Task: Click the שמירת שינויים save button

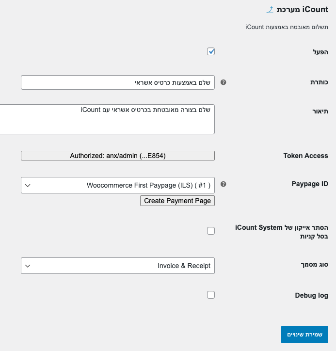Action: click(x=304, y=335)
